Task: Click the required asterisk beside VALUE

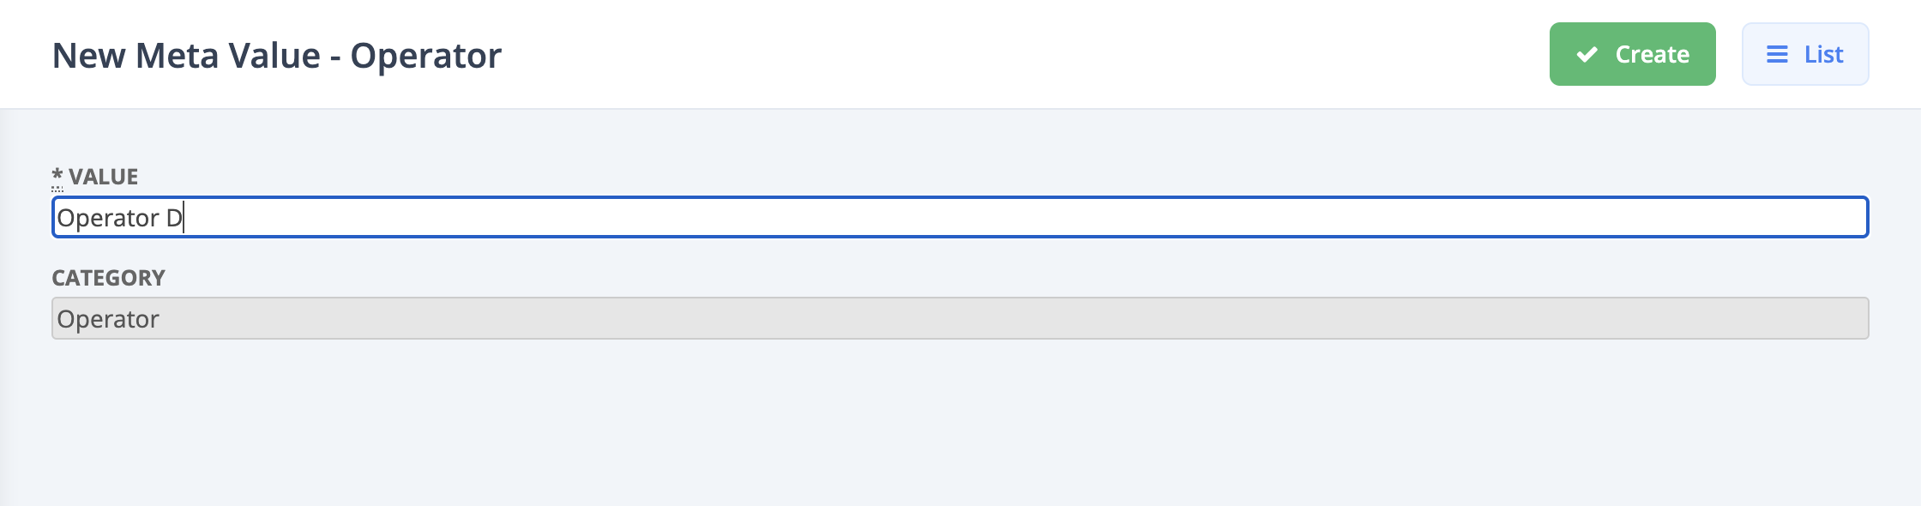Action: click(x=58, y=176)
